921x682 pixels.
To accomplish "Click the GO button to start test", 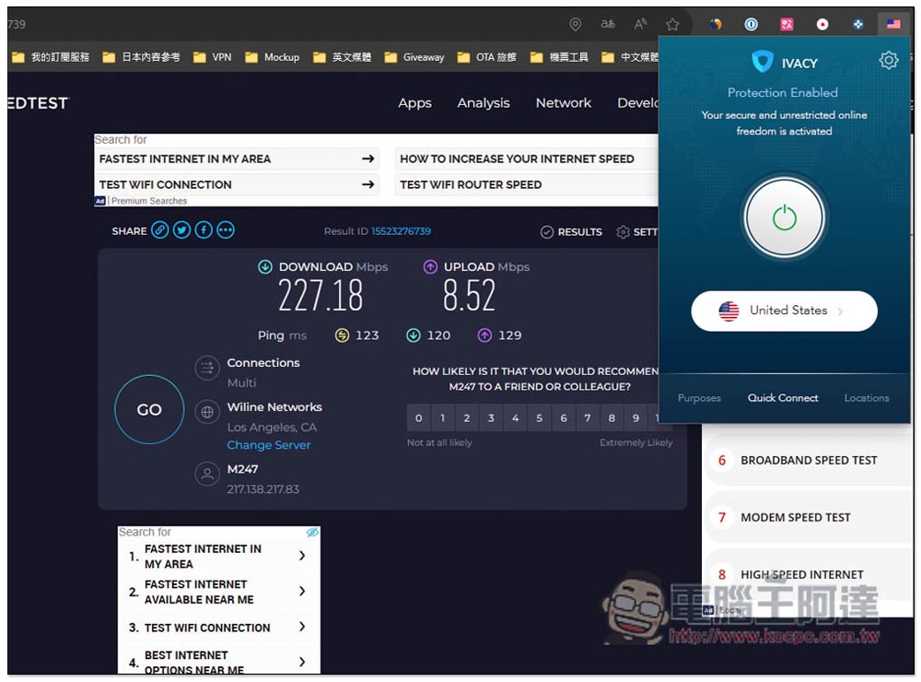I will [x=149, y=409].
